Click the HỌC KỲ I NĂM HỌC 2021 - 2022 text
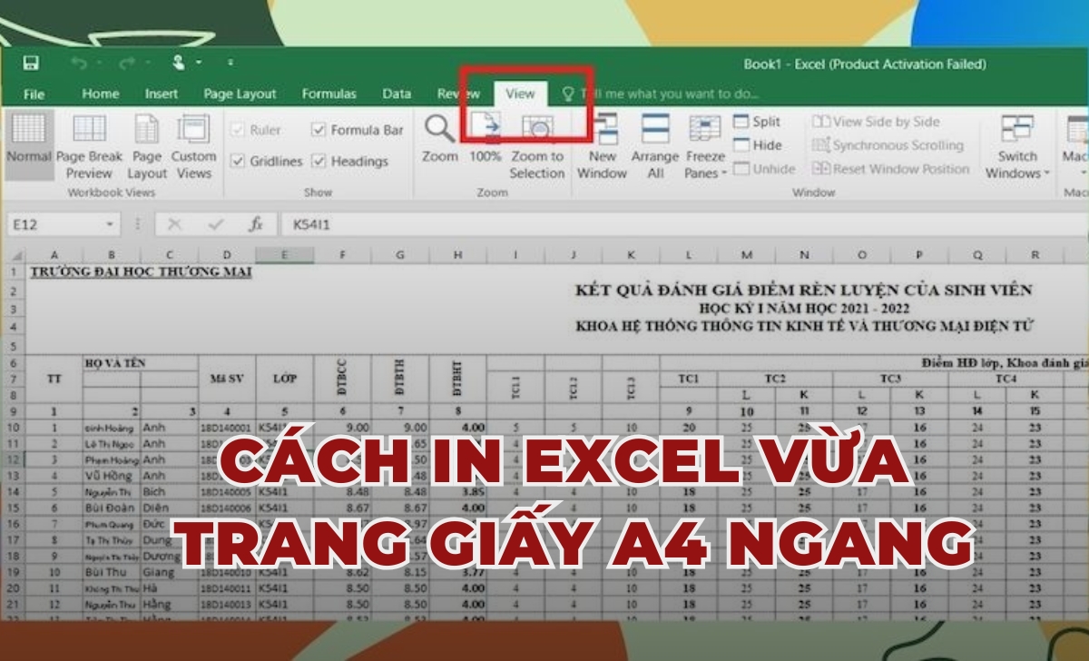 pyautogui.click(x=803, y=309)
